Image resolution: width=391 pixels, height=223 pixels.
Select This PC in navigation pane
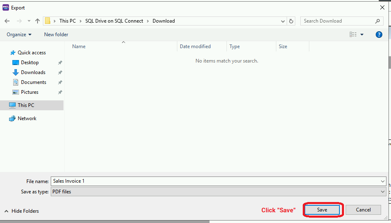click(32, 105)
